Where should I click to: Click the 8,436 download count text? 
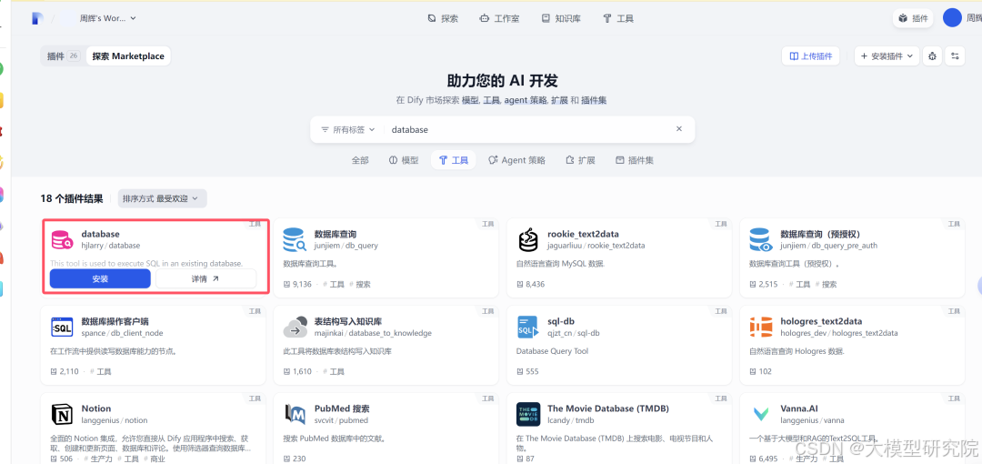point(536,285)
